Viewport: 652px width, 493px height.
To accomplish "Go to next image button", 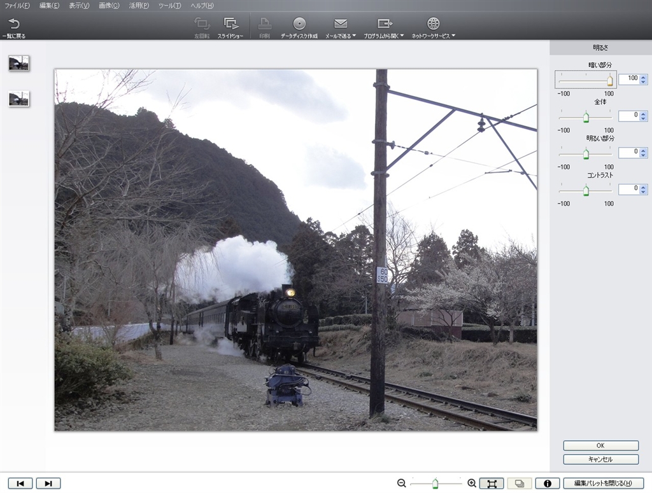I will coord(48,483).
